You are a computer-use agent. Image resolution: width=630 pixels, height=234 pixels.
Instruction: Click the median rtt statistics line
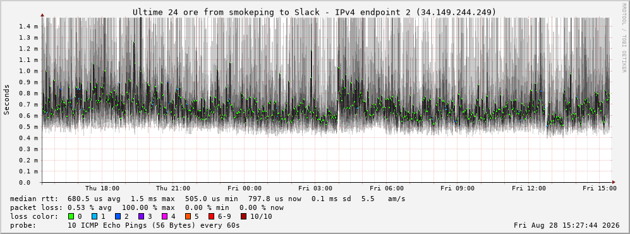(208, 199)
